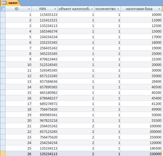Viewport: 163px width, 156px height.
Task: Switch to the налог table tab
Action: click(x=11, y=3)
